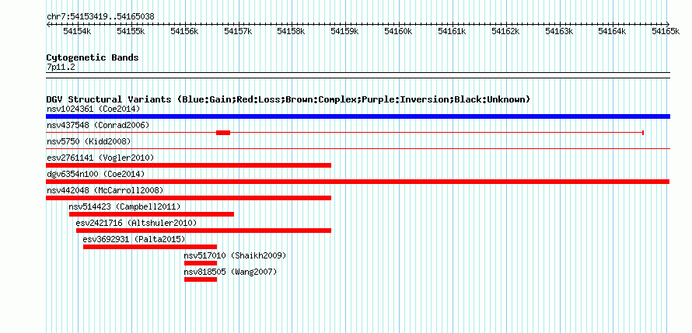Image resolution: width=692 pixels, height=333 pixels.
Task: Select the thick red nsv437548 segment
Action: 223,133
